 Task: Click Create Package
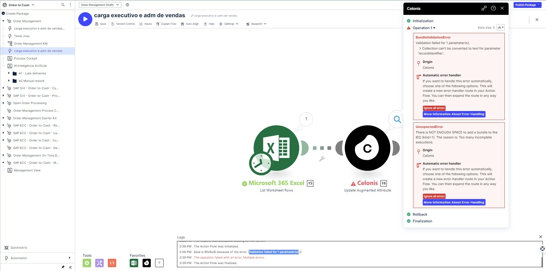(15, 13)
